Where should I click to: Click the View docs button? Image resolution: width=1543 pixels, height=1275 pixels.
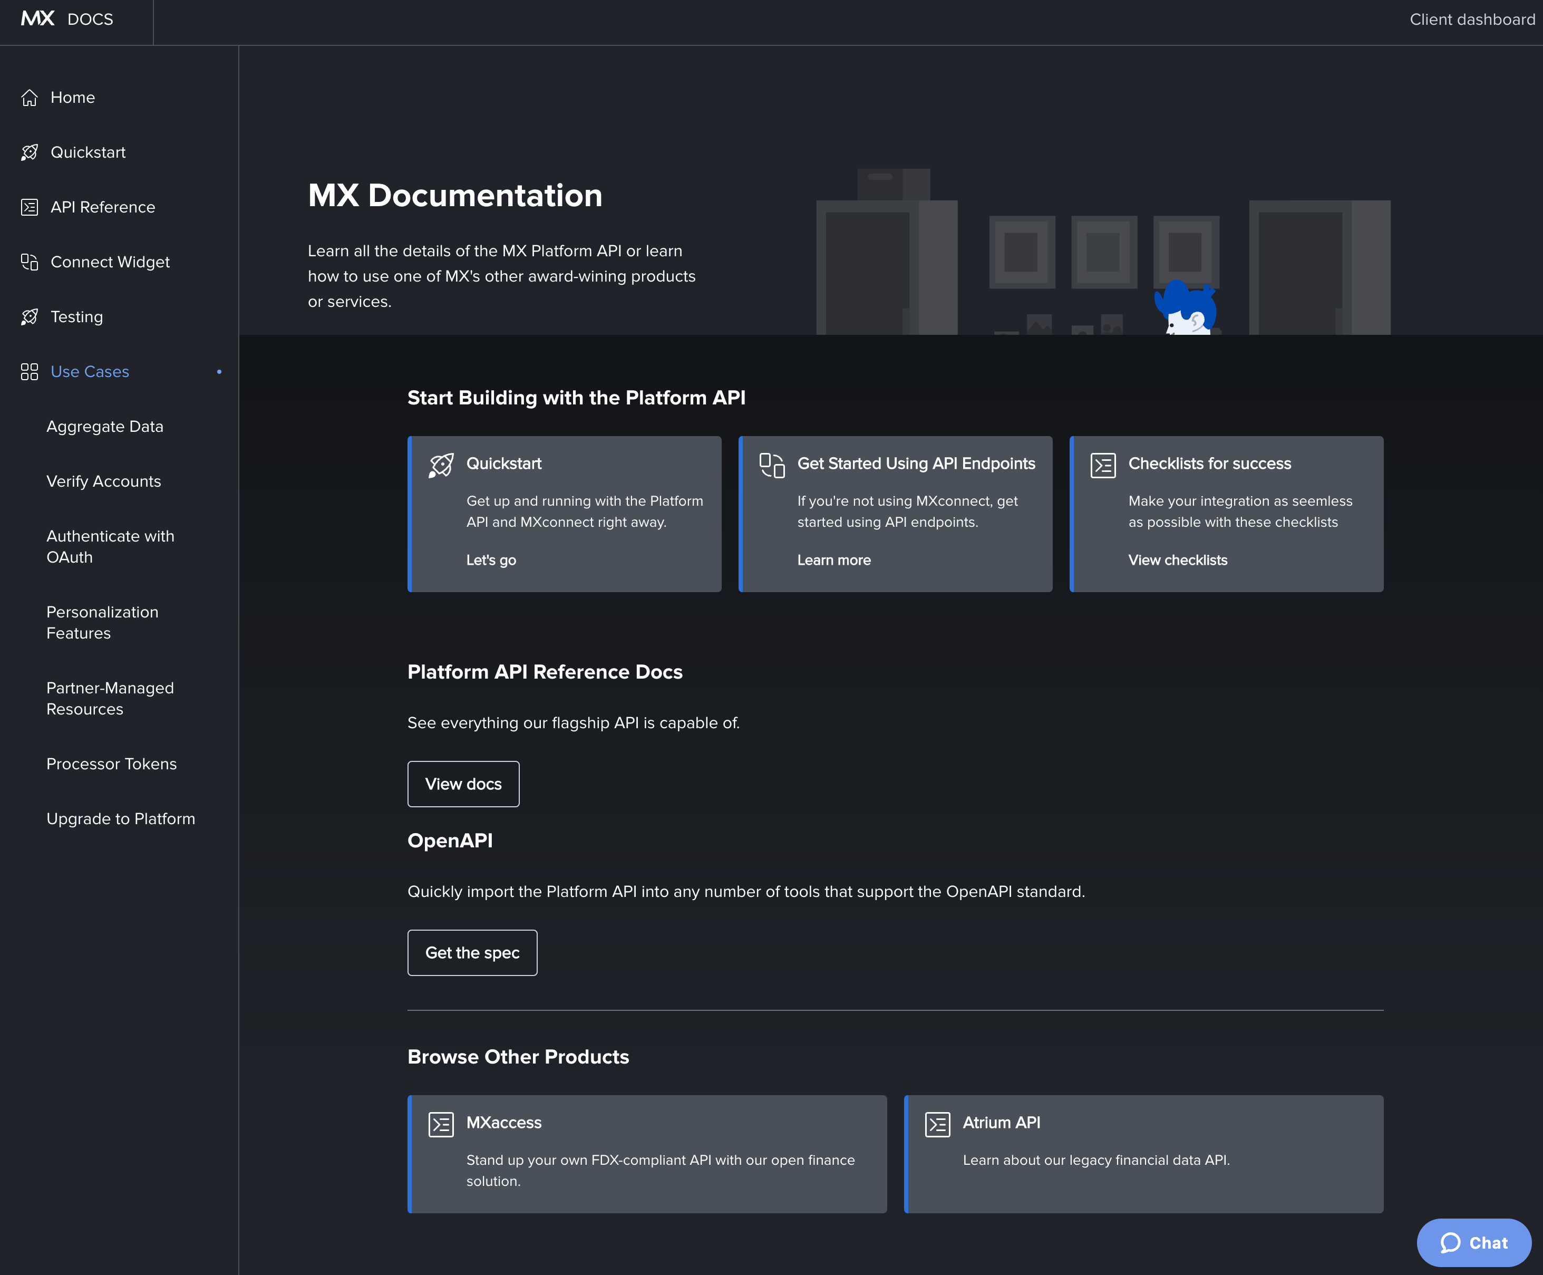pos(463,784)
